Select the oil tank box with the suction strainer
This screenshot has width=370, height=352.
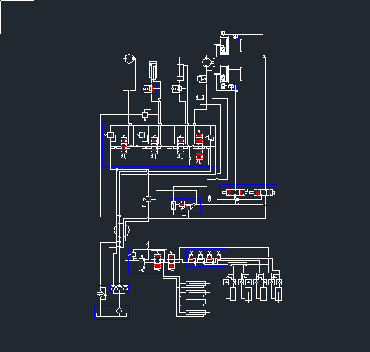[112, 312]
